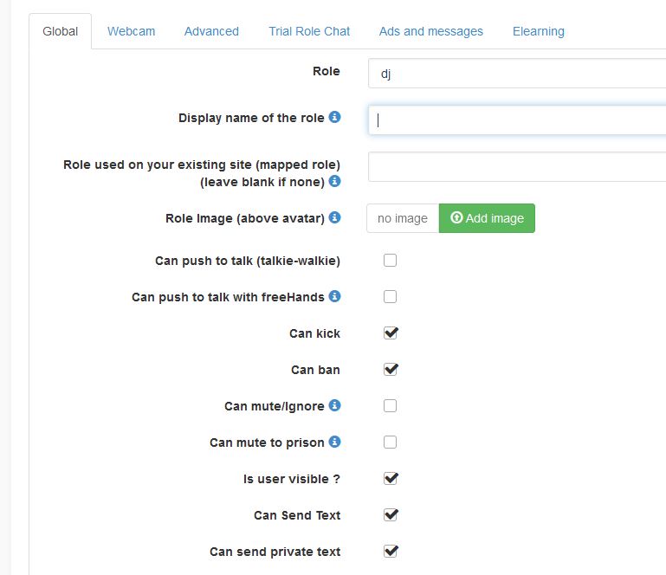Screen dimensions: 666x575
Task: Click info icon beside Display name of the role
Action: (x=334, y=118)
